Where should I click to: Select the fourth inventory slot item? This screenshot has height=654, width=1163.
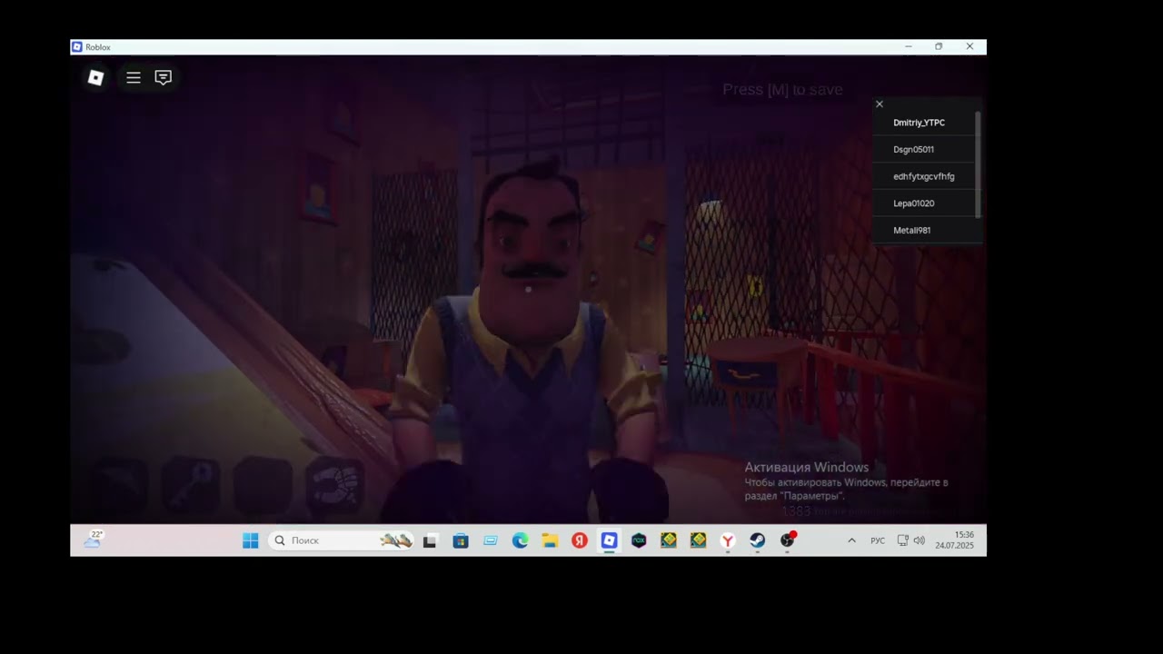coord(335,486)
